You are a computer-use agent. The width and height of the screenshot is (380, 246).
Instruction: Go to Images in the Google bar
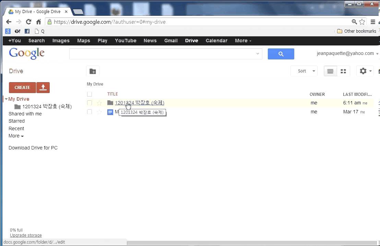point(61,41)
